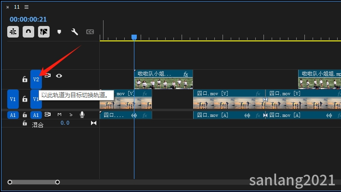Open the sequence panel menu
The width and height of the screenshot is (341, 192).
click(x=26, y=7)
